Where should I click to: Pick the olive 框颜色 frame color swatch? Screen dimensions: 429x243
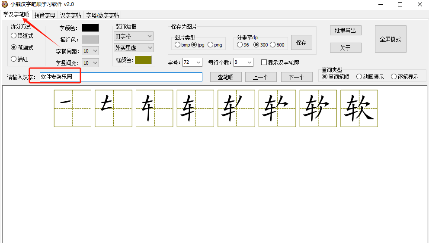tap(143, 60)
